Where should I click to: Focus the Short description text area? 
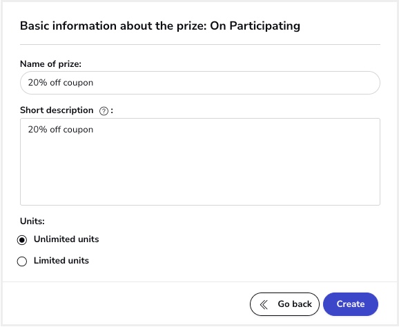[x=200, y=161]
